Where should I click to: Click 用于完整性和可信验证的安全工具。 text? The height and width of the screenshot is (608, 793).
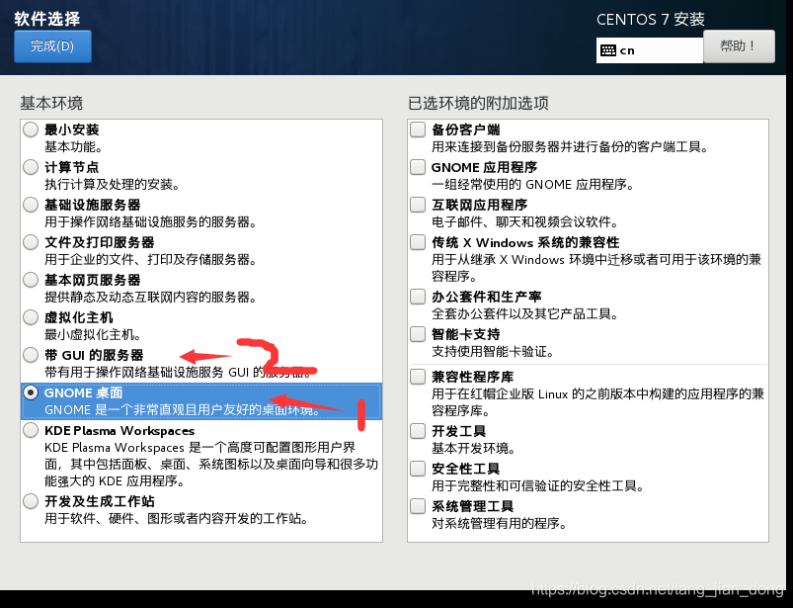tap(538, 486)
